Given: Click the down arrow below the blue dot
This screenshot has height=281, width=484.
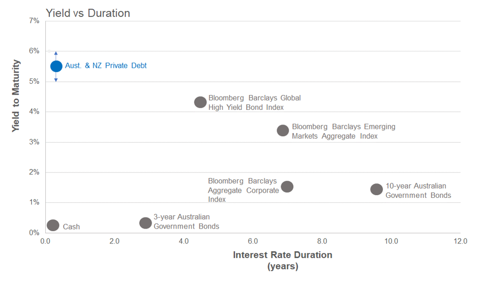Looking at the screenshot, I should click(x=56, y=79).
